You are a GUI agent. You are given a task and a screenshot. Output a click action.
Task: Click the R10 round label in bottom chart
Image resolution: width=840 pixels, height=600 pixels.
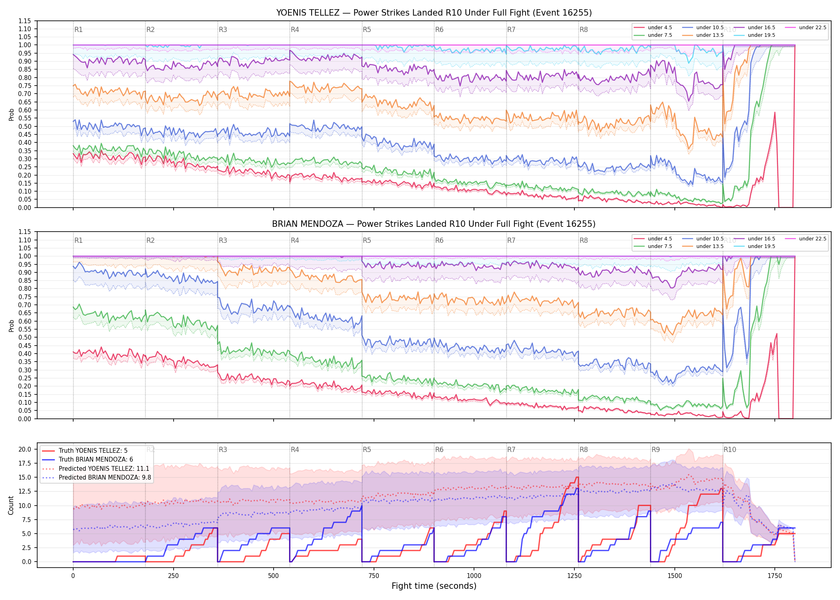[x=730, y=450]
